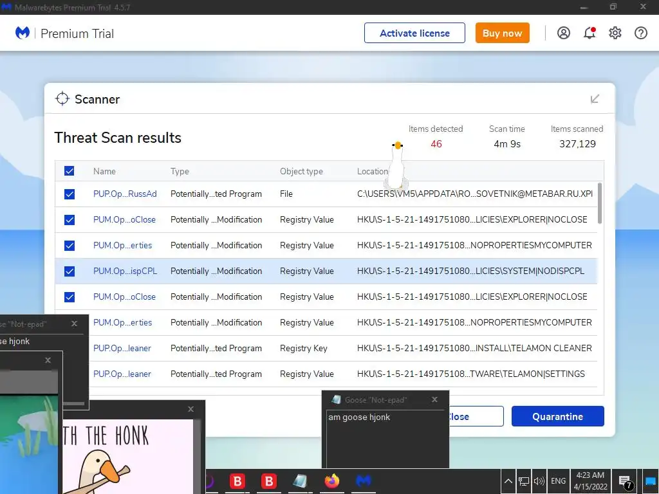Click the Registry Key object type cell
The height and width of the screenshot is (494, 659).
click(304, 348)
